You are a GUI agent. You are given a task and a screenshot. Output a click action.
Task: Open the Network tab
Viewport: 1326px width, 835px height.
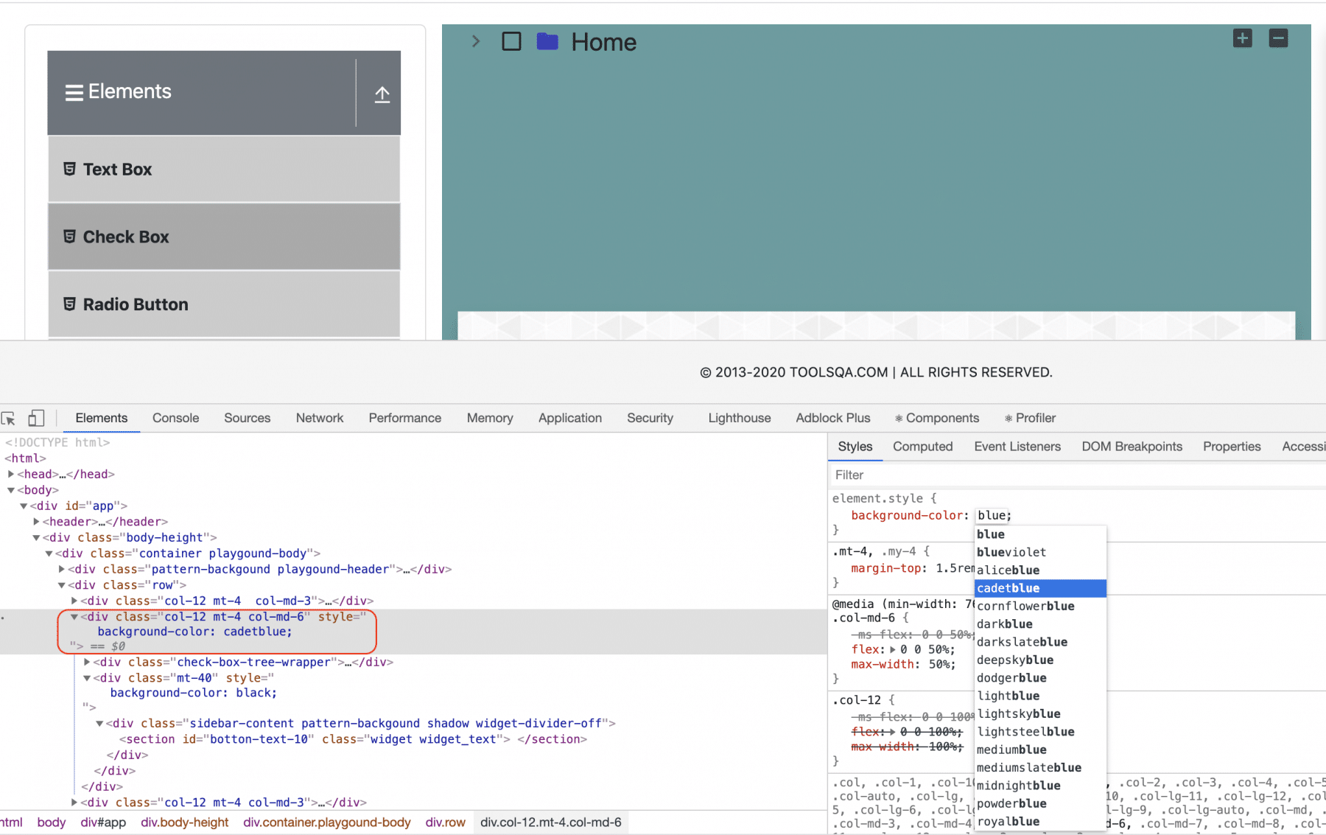319,418
